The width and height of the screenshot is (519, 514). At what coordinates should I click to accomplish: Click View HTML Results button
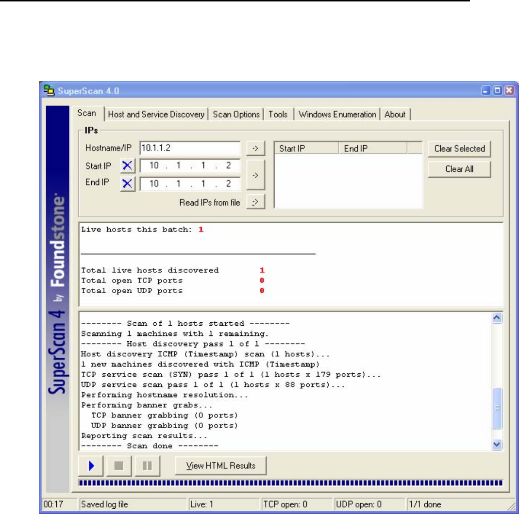click(x=221, y=465)
